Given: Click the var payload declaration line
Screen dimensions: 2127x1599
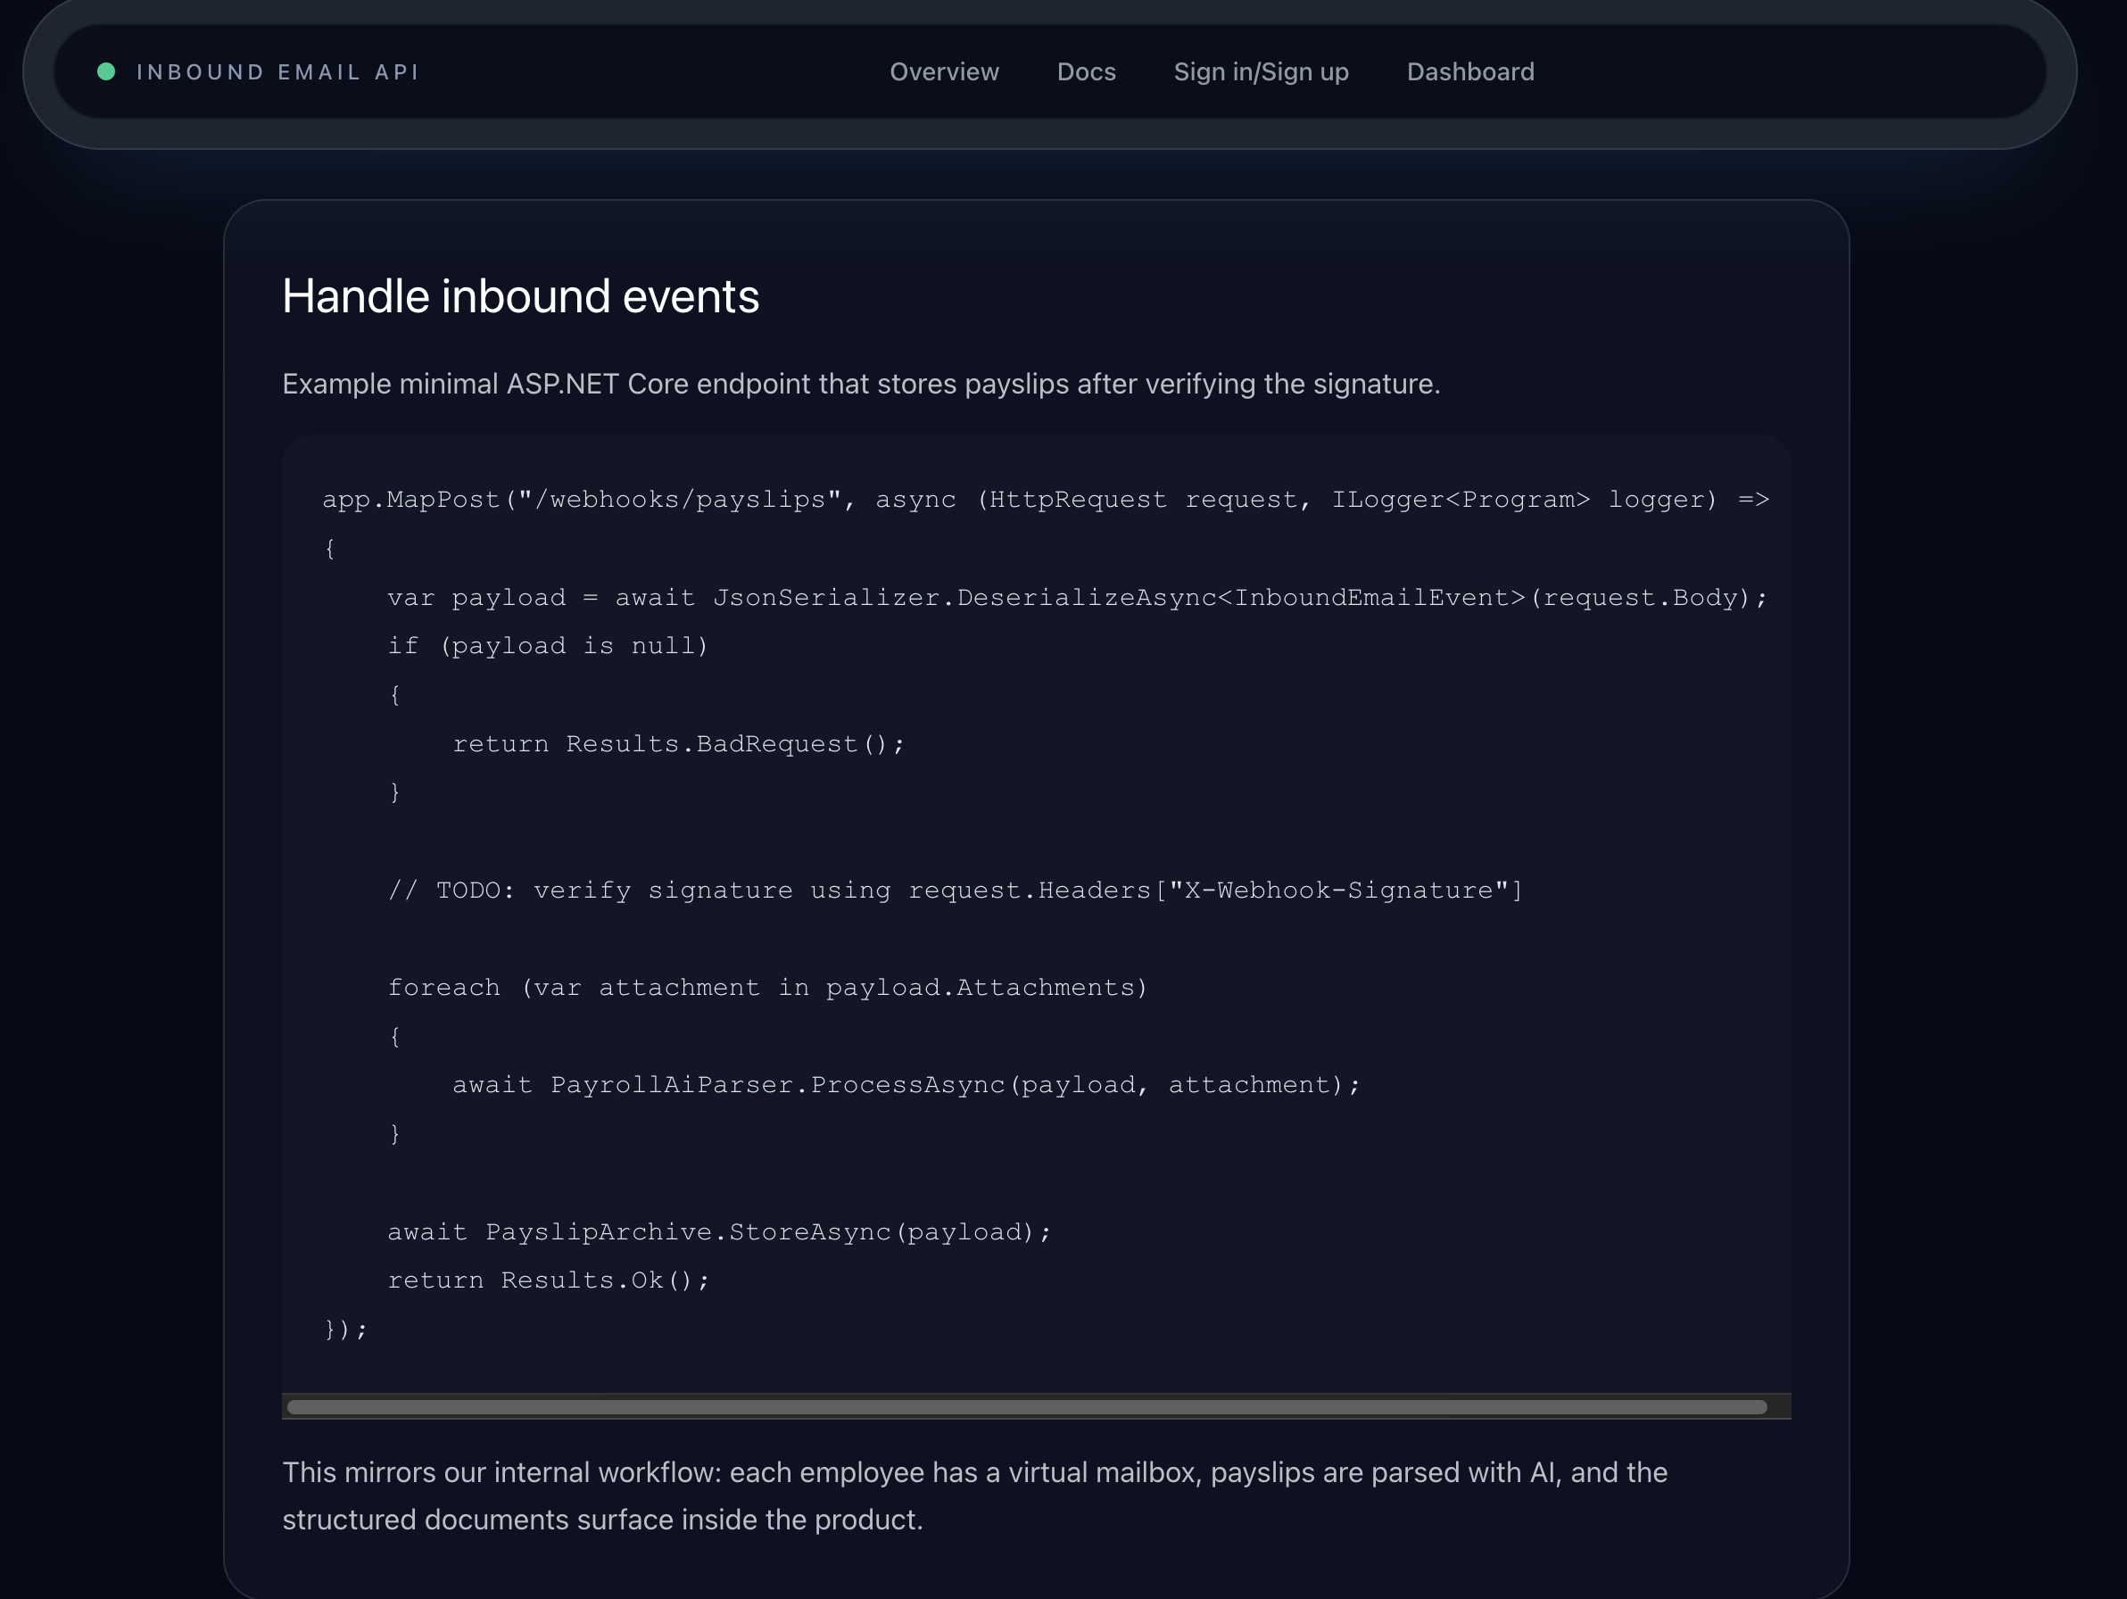Looking at the screenshot, I should [x=1076, y=598].
